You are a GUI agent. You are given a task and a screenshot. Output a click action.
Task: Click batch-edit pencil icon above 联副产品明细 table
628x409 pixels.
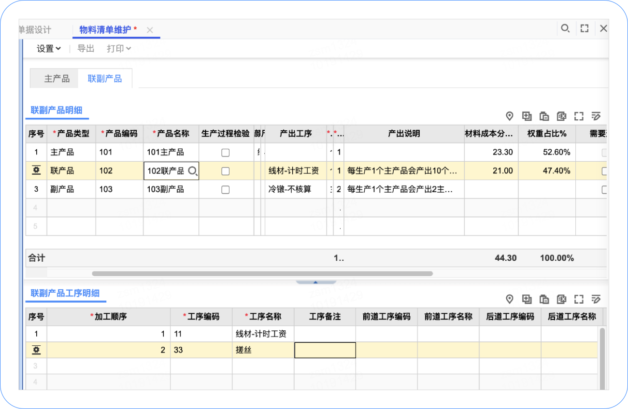click(596, 116)
